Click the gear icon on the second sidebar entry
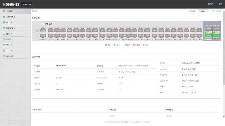The height and width of the screenshot is (126, 225). pos(4,17)
